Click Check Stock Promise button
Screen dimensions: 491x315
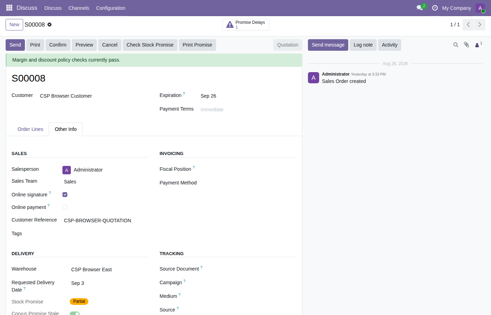point(150,45)
